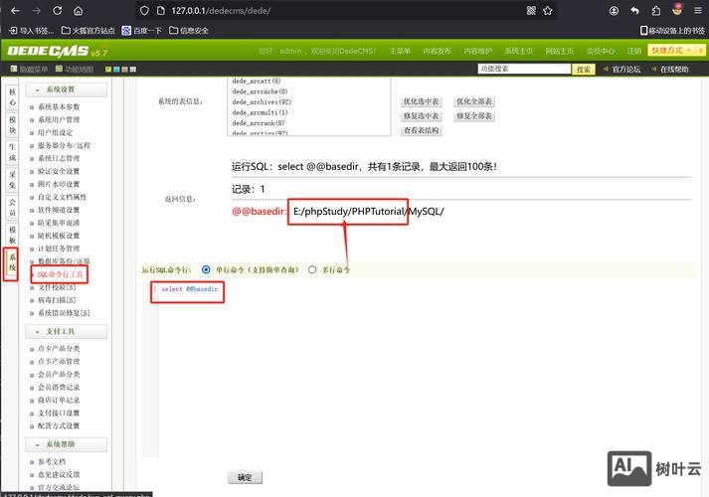Select the 多行命令 radio option
This screenshot has height=497, width=709.
(x=312, y=269)
